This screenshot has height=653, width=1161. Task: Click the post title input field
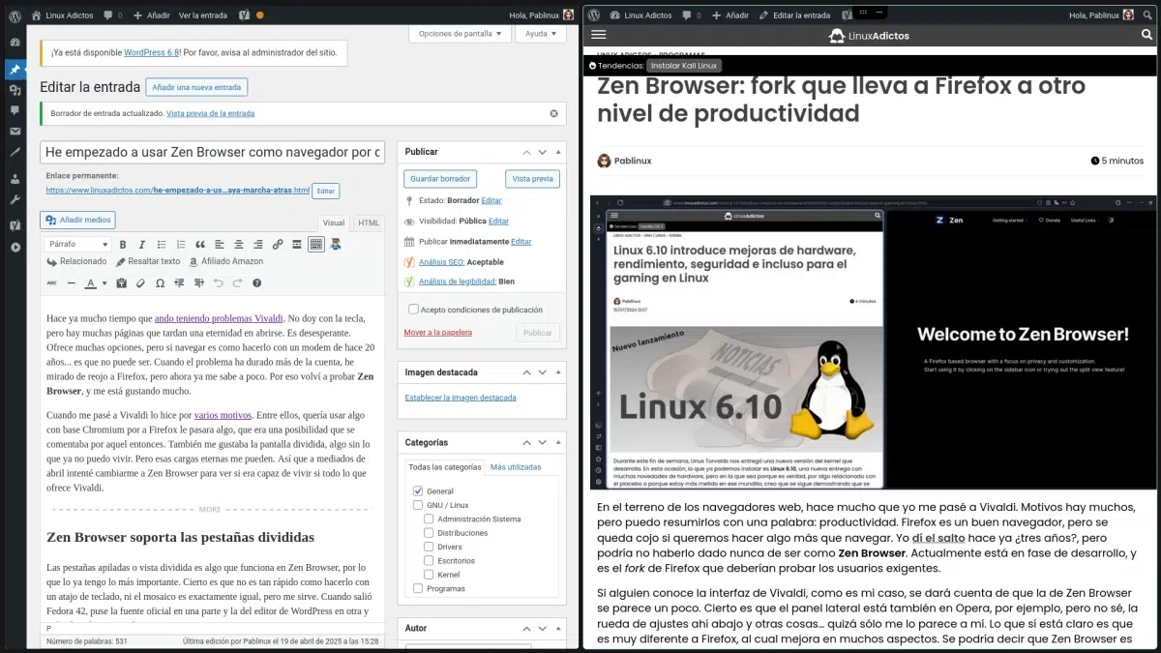pos(213,152)
